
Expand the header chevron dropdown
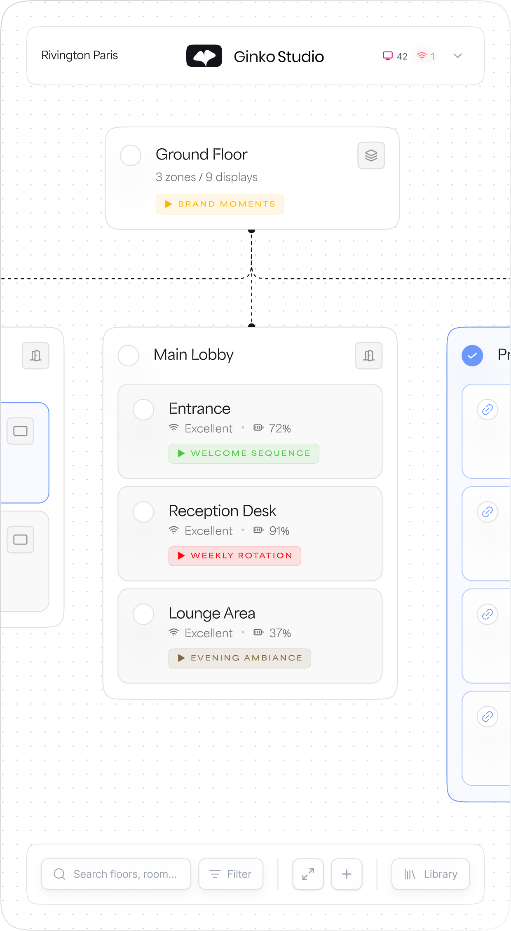point(457,56)
